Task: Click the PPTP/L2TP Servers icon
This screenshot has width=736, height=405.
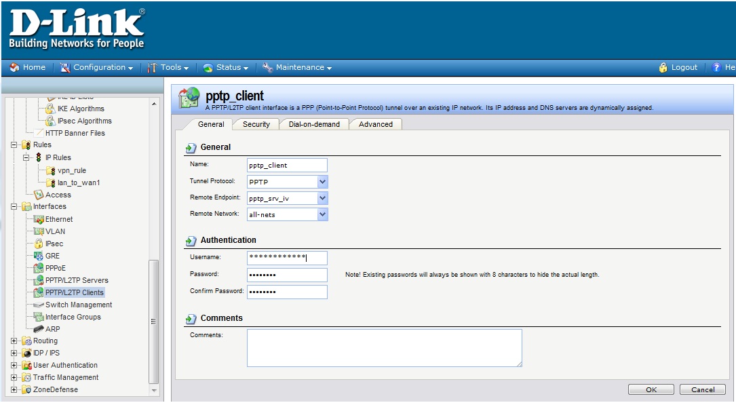Action: (x=39, y=280)
